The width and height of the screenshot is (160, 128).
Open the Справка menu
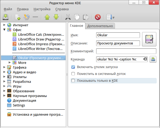(x=62, y=9)
